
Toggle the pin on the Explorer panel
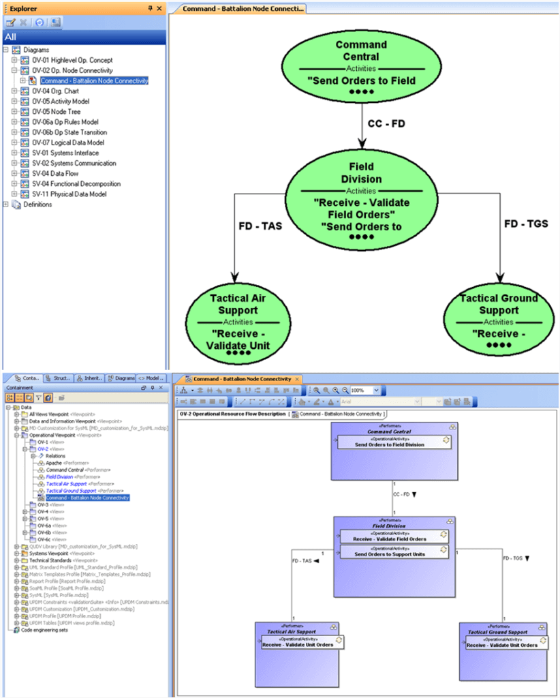(x=149, y=7)
